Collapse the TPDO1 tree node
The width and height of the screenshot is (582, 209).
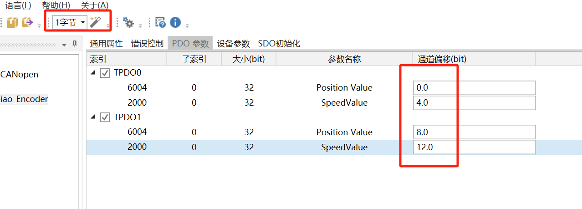tap(93, 117)
